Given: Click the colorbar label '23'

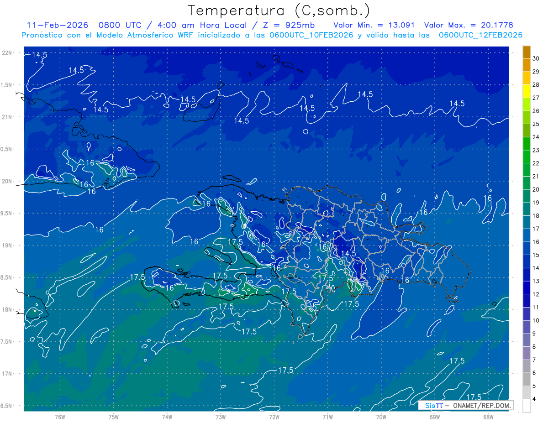Looking at the screenshot, I should (x=536, y=150).
